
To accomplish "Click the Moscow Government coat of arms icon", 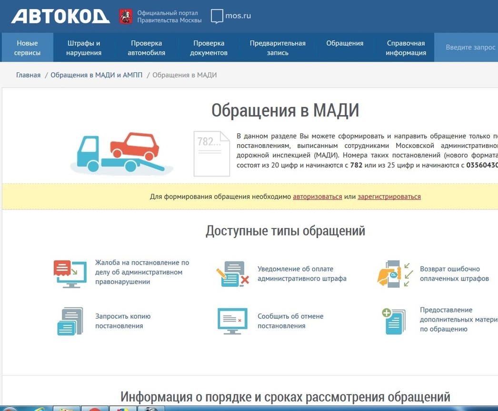I will [x=126, y=16].
